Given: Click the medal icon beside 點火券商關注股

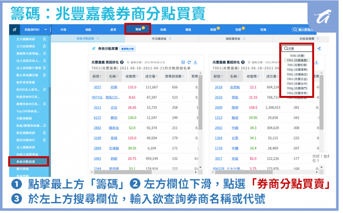Looking at the screenshot, I should (x=45, y=75).
